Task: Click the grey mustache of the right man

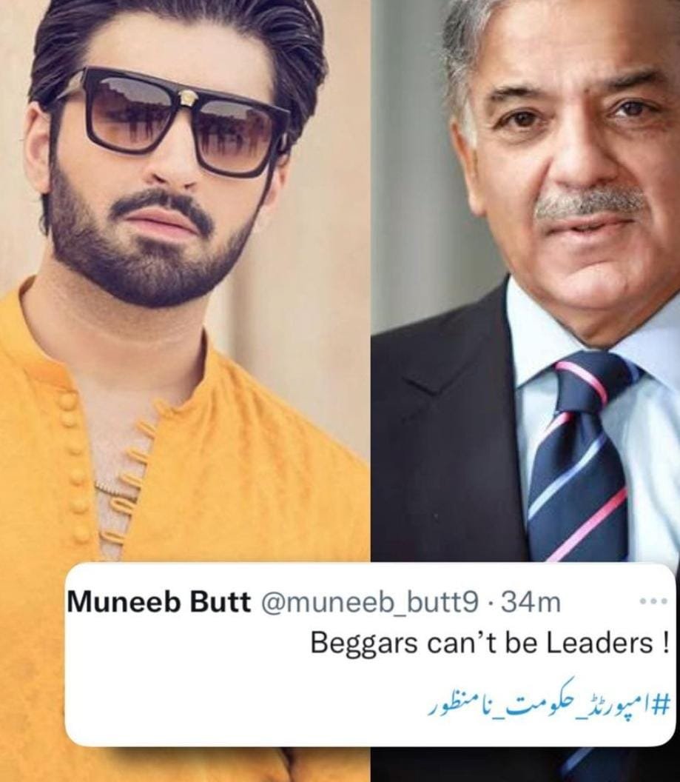Action: 593,205
